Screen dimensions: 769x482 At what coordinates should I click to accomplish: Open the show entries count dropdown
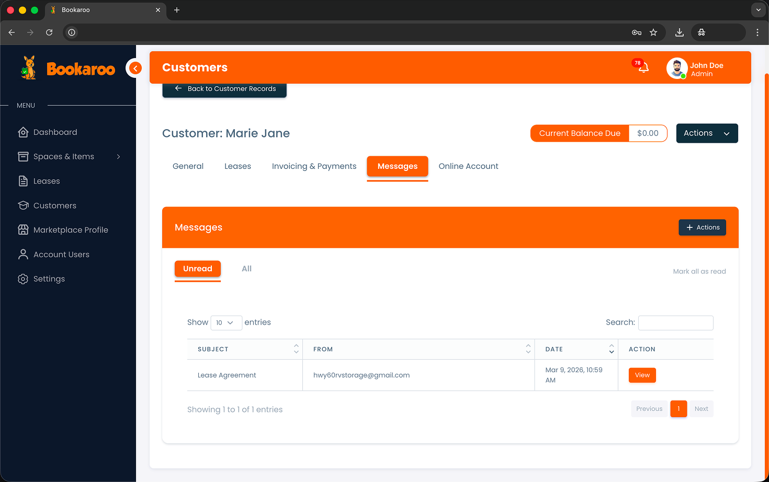pyautogui.click(x=225, y=323)
